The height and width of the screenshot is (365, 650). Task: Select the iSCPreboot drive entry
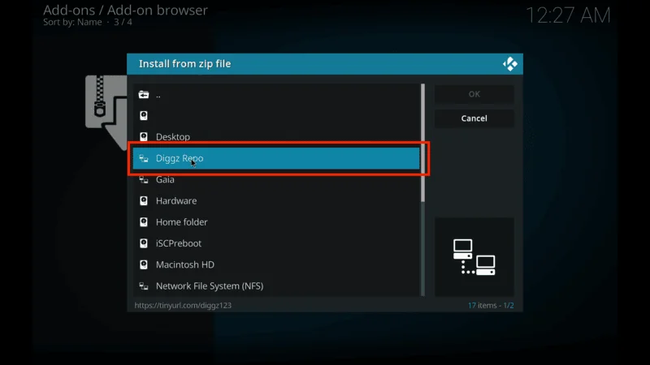(276, 243)
